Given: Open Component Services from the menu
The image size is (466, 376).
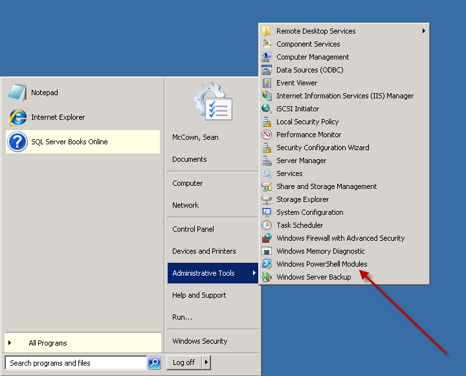Looking at the screenshot, I should 344,44.
